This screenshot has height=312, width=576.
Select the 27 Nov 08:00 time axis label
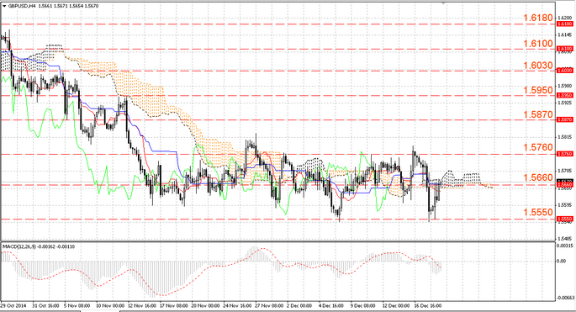pyautogui.click(x=269, y=306)
